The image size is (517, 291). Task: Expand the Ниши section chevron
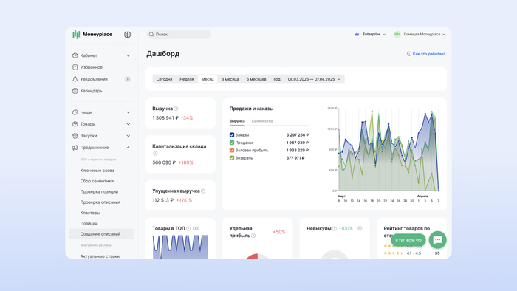click(x=129, y=112)
